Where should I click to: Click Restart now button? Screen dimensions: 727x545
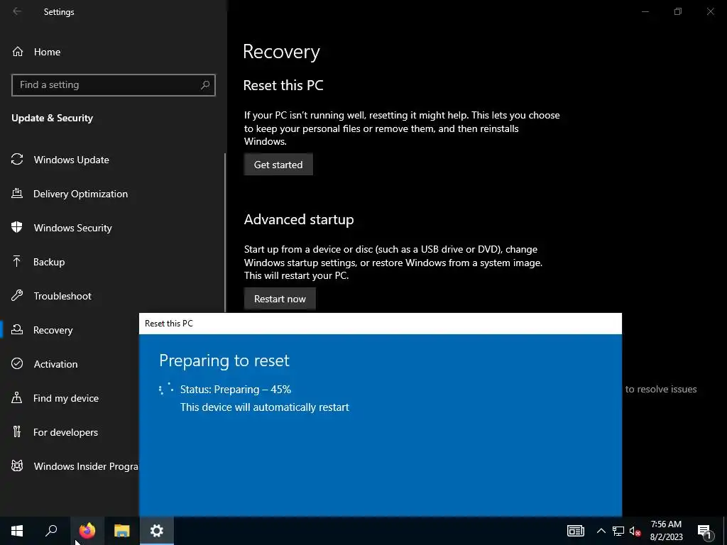280,299
